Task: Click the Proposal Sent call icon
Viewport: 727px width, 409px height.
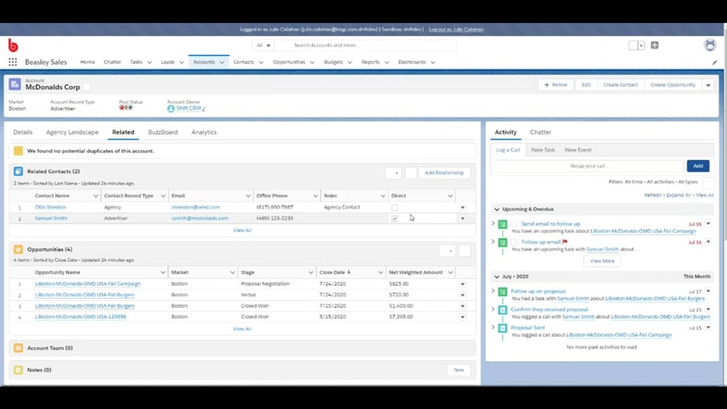Action: [x=503, y=328]
